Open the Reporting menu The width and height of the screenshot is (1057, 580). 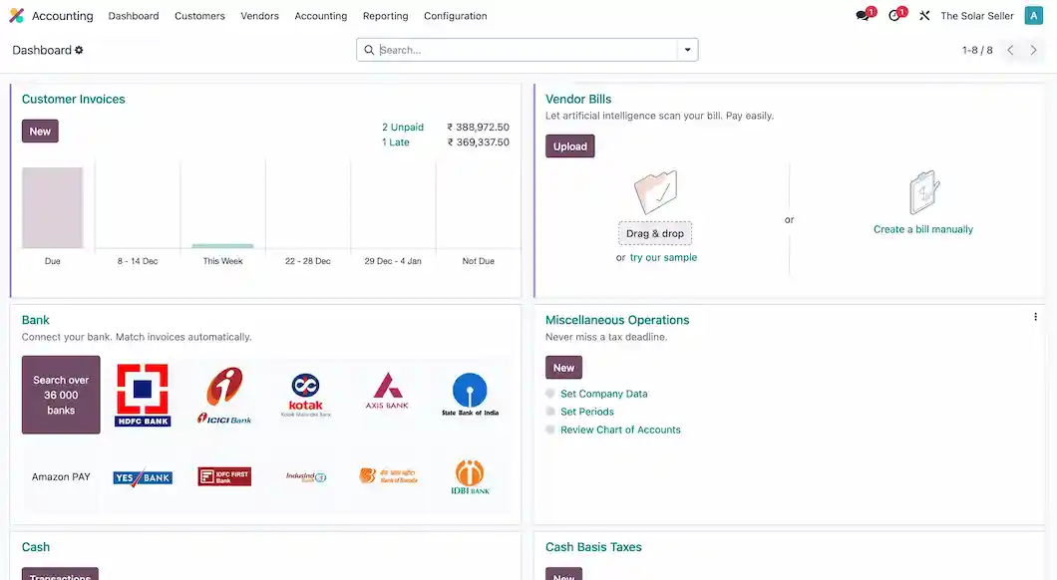click(385, 16)
